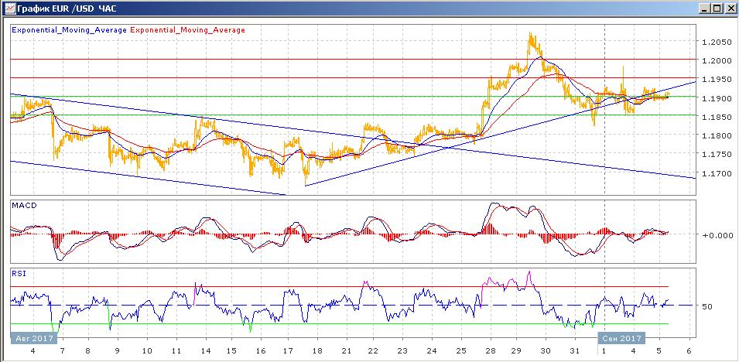Image resolution: width=739 pixels, height=362 pixels.
Task: Click date label 25 on time axis
Action: click(461, 351)
